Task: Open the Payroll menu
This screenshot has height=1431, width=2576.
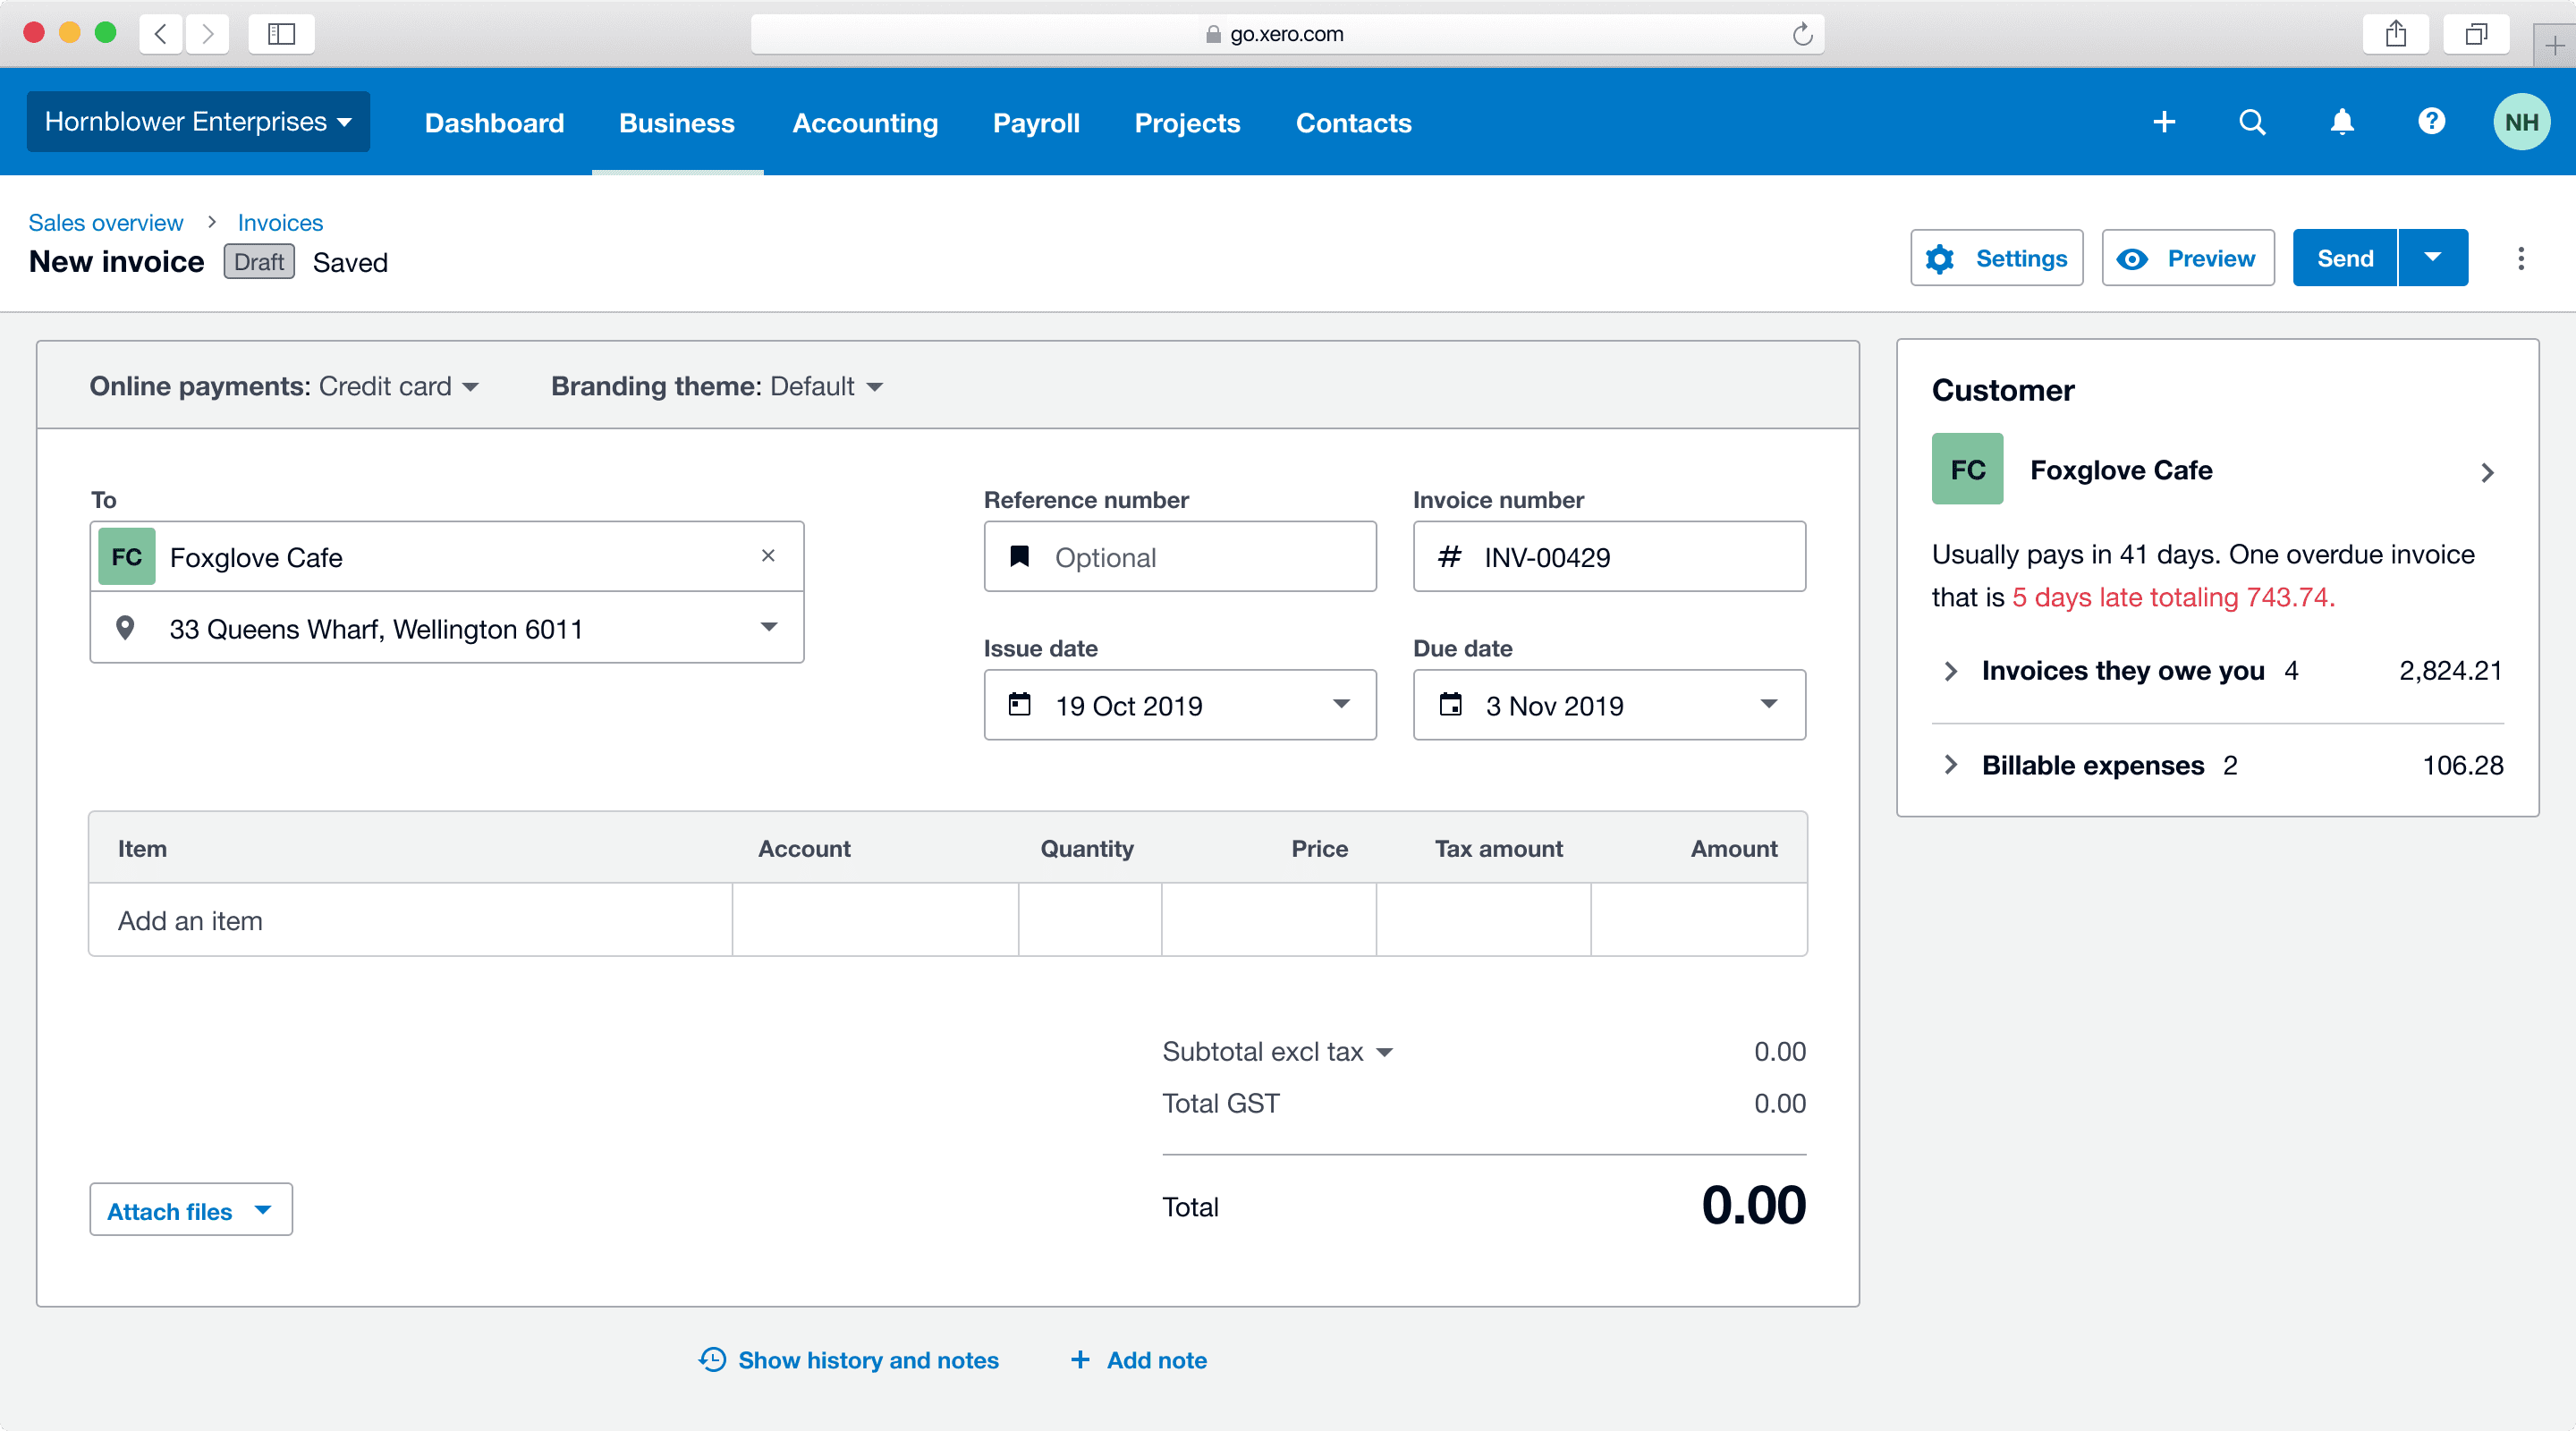Action: pyautogui.click(x=1036, y=122)
